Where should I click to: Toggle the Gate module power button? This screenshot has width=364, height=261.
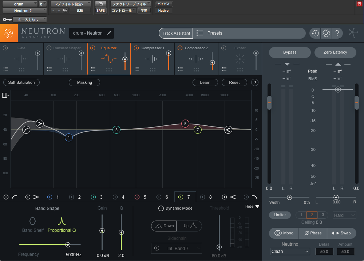5,48
